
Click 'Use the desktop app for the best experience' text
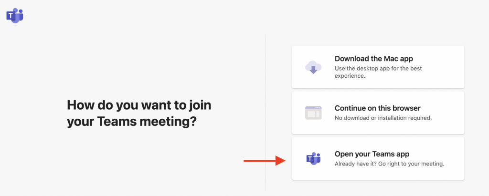[378, 72]
